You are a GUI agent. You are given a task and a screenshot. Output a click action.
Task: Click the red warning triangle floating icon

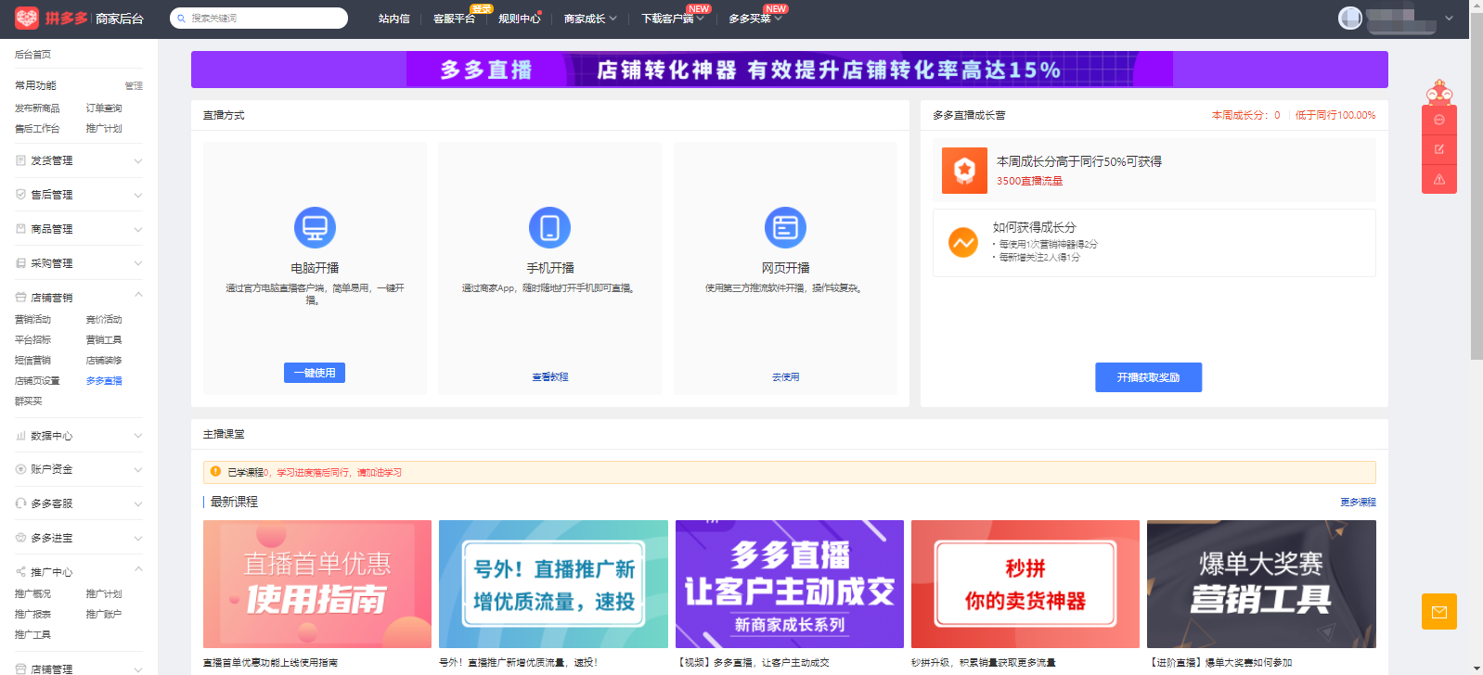point(1439,179)
